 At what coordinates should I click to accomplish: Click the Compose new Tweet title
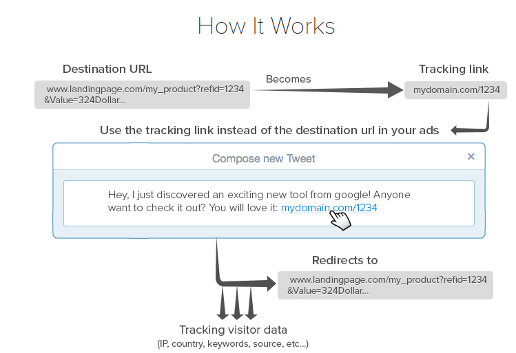264,158
